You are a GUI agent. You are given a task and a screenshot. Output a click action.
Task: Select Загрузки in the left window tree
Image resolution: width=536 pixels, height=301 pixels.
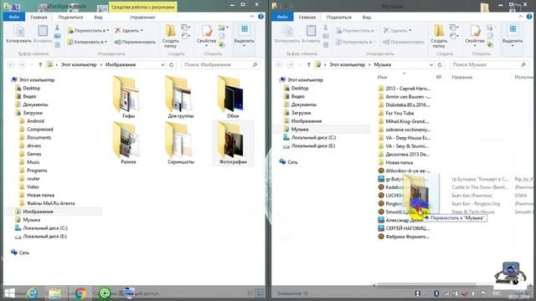(33, 113)
